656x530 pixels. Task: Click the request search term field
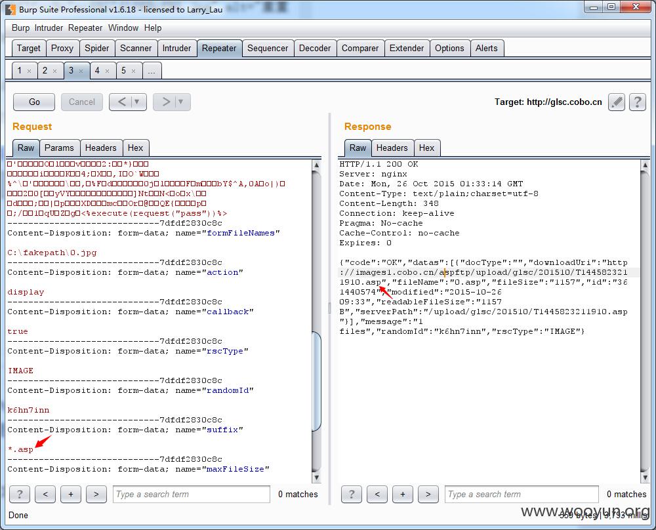click(192, 494)
